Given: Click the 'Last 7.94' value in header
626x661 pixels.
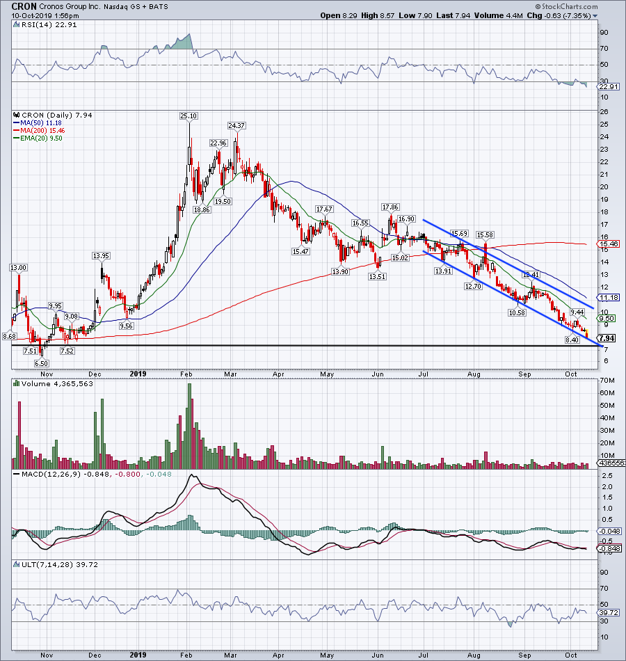Looking at the screenshot, I should point(454,15).
